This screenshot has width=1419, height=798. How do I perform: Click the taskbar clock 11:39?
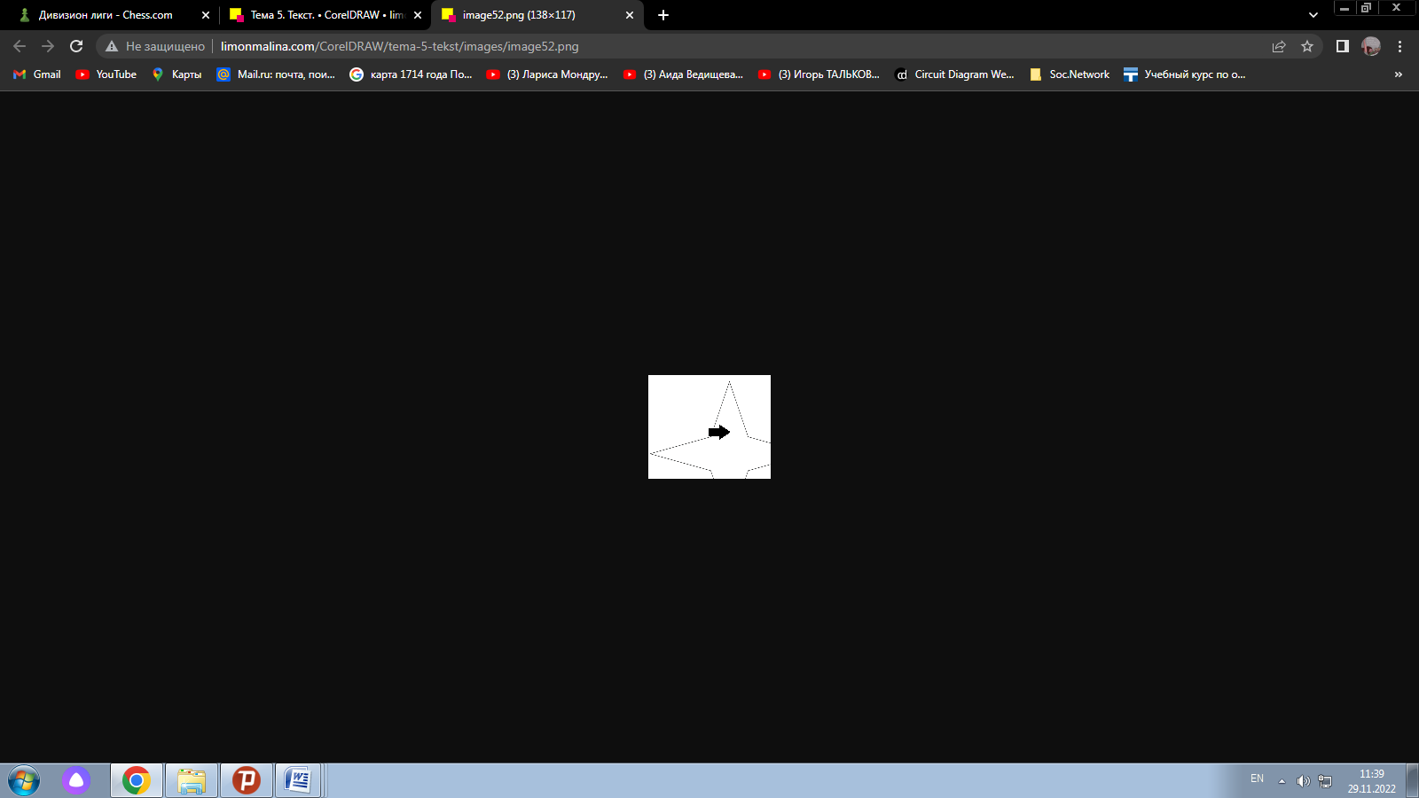[x=1371, y=781]
